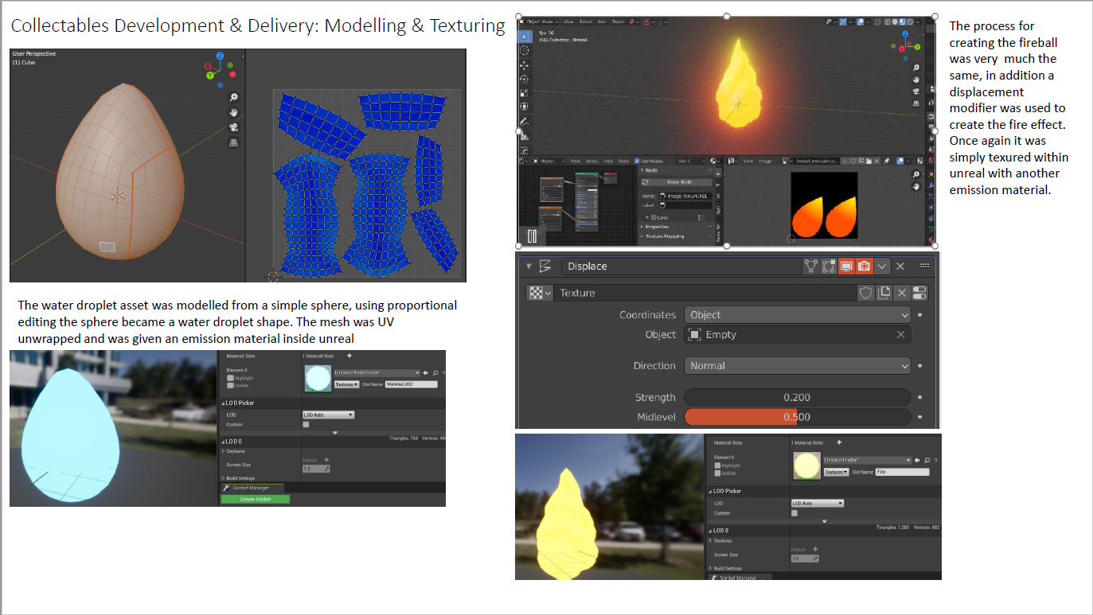Toggle Displace show in render camera icon
Viewport: 1093px width, 615px height.
click(x=864, y=267)
